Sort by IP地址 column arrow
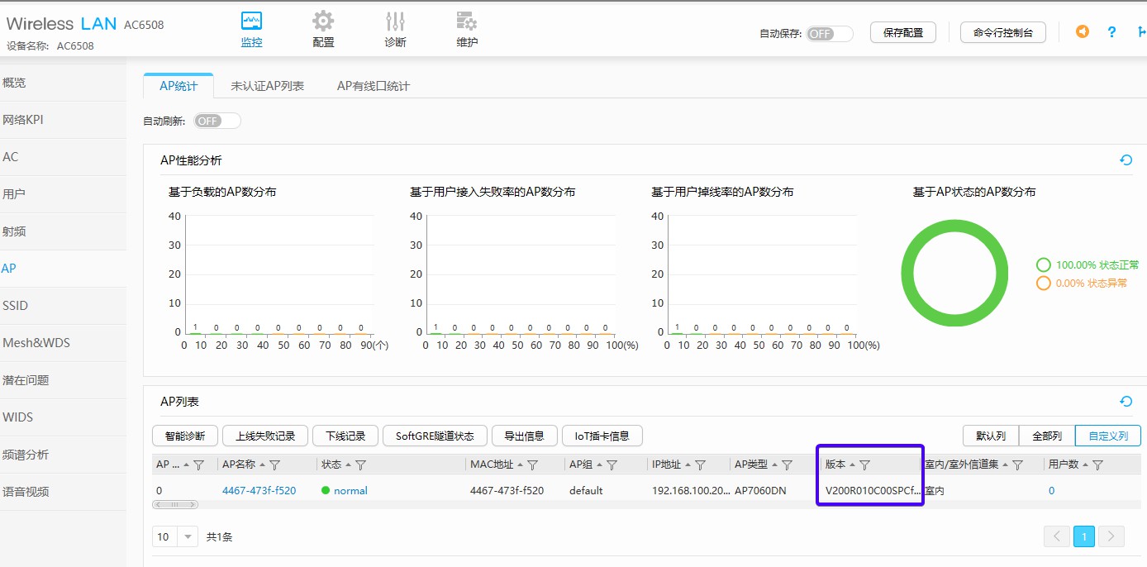The image size is (1147, 567). click(x=688, y=465)
